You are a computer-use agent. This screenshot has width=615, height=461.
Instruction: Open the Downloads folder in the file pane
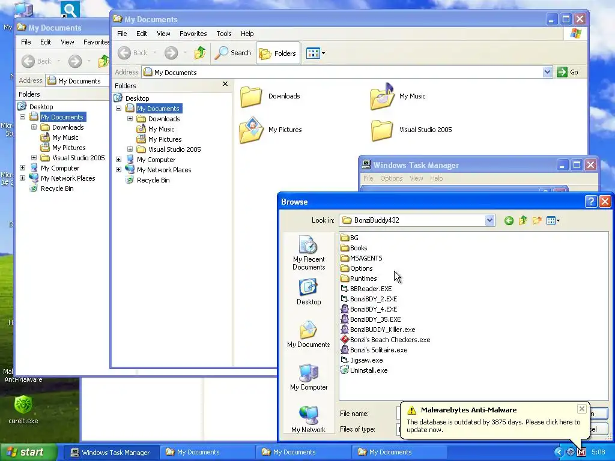270,97
